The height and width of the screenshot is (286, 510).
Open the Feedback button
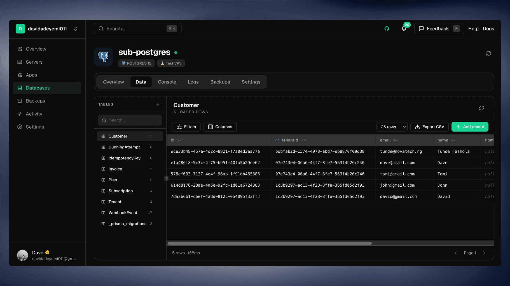coord(439,28)
